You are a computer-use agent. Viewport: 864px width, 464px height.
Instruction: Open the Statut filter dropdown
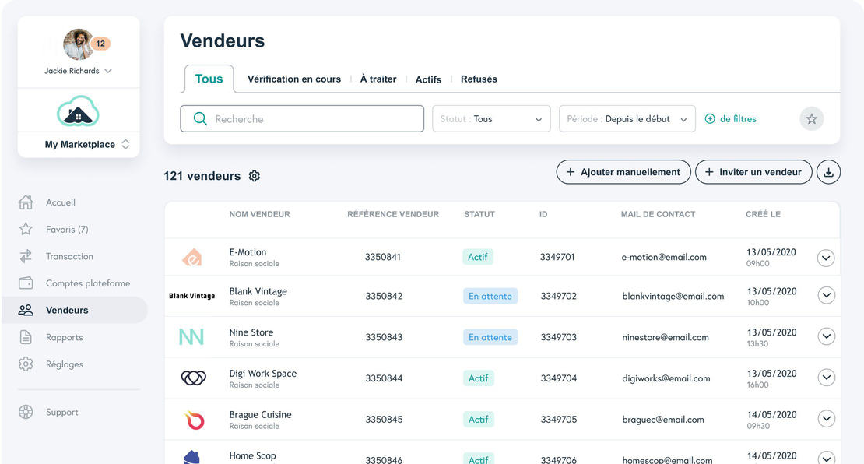491,118
